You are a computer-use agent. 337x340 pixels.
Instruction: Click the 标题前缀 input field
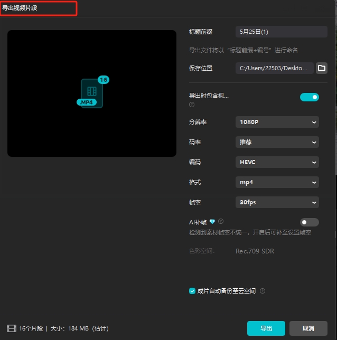tap(281, 32)
